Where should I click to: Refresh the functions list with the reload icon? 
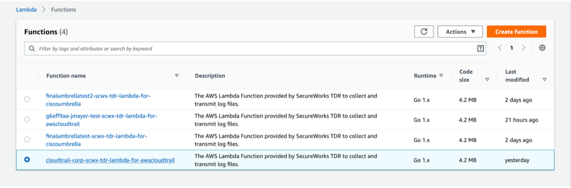(x=424, y=32)
